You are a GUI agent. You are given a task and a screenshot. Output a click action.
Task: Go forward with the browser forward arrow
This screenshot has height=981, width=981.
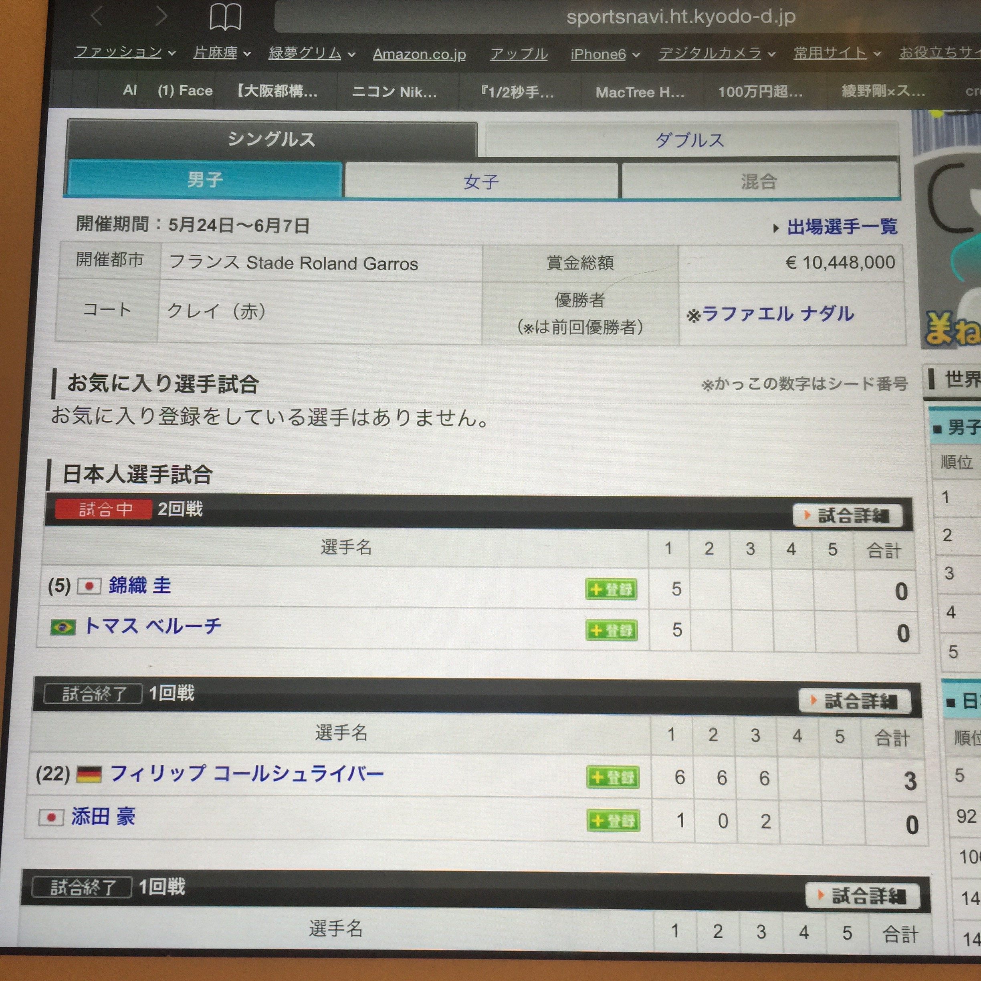pos(161,16)
